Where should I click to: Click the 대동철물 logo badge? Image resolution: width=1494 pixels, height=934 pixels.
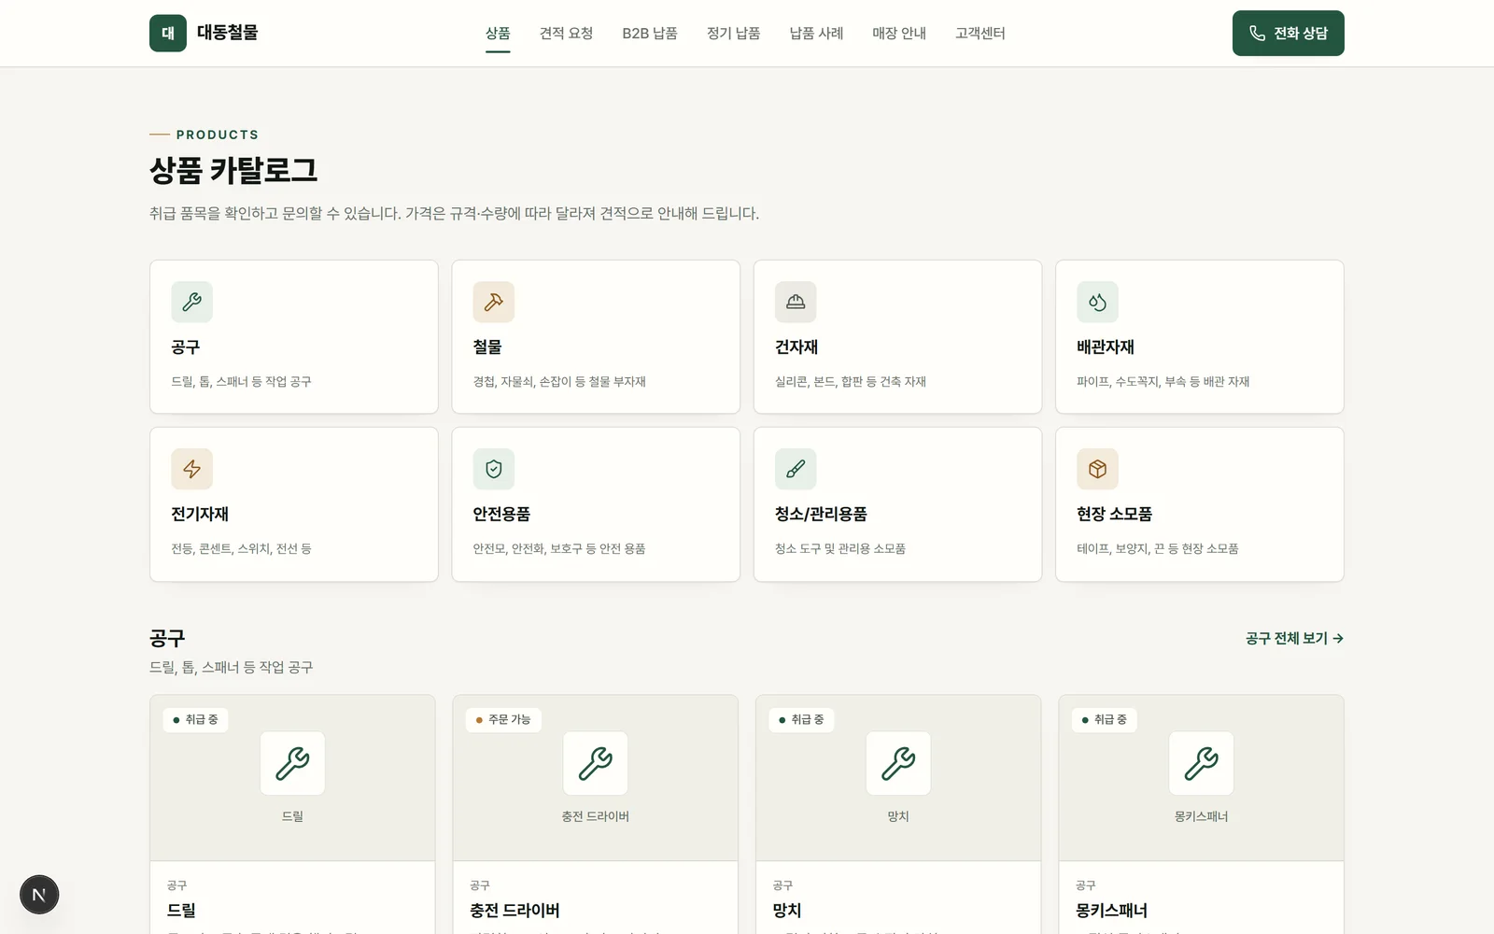[168, 33]
